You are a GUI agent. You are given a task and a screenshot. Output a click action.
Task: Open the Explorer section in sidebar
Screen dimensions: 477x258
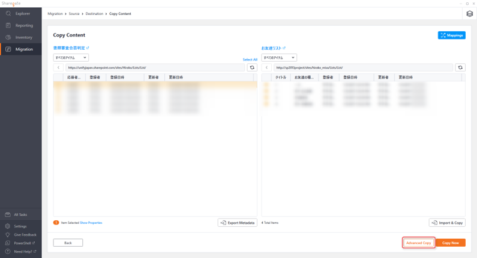pos(22,14)
